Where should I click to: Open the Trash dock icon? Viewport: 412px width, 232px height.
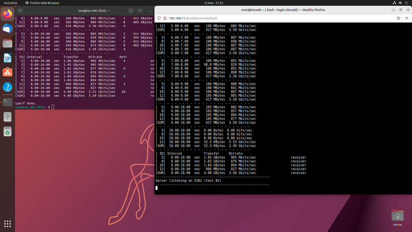7,131
